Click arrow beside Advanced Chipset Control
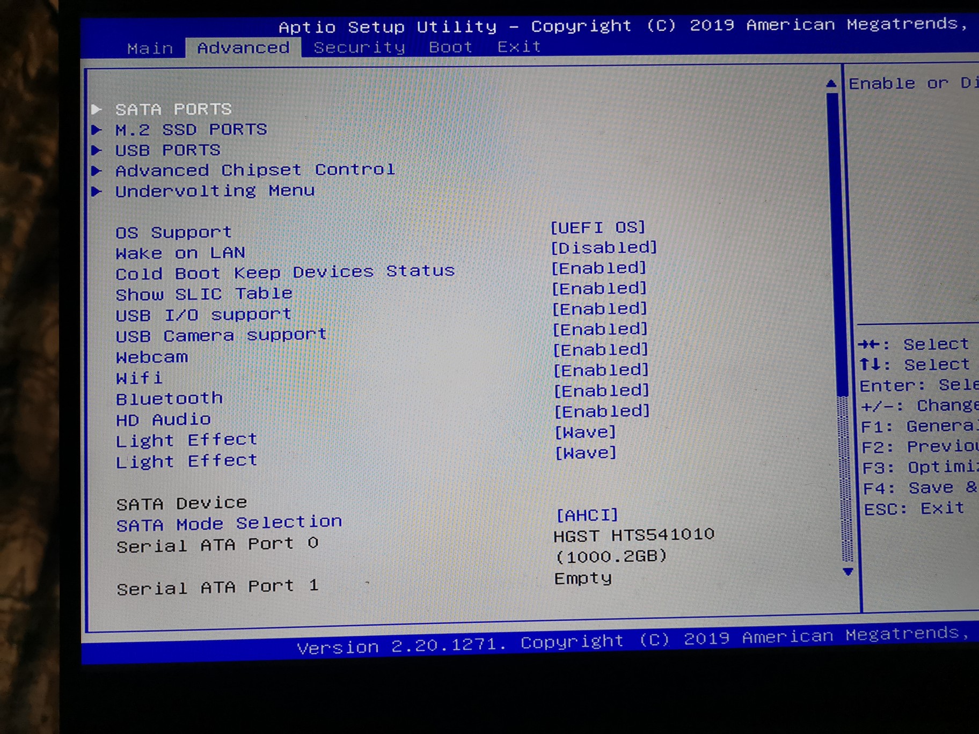The width and height of the screenshot is (979, 734). (x=97, y=171)
